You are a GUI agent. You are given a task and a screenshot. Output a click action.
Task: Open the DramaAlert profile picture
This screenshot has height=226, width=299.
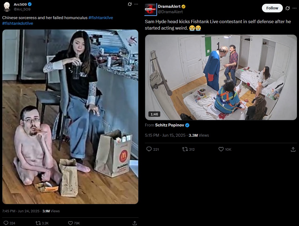pyautogui.click(x=151, y=9)
